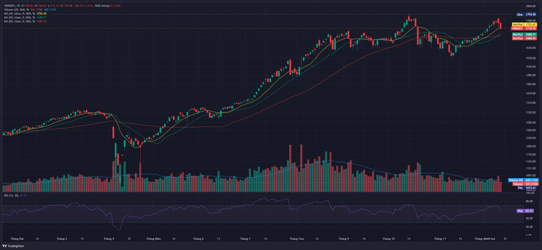Click the VNINDEX, 1D symbol title
The width and height of the screenshot is (542, 250).
coord(12,6)
